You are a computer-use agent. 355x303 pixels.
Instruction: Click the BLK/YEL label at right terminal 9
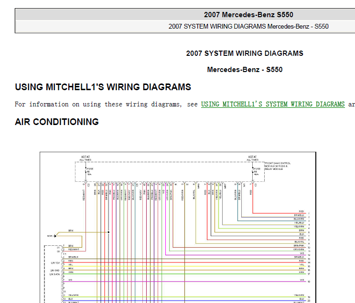pyautogui.click(x=299, y=242)
